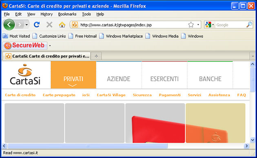This screenshot has width=257, height=158.
Task: Open the CartaSi Village link
Action: click(x=111, y=95)
